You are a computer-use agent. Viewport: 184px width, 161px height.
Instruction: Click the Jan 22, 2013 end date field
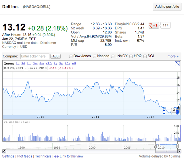[x=38, y=68]
